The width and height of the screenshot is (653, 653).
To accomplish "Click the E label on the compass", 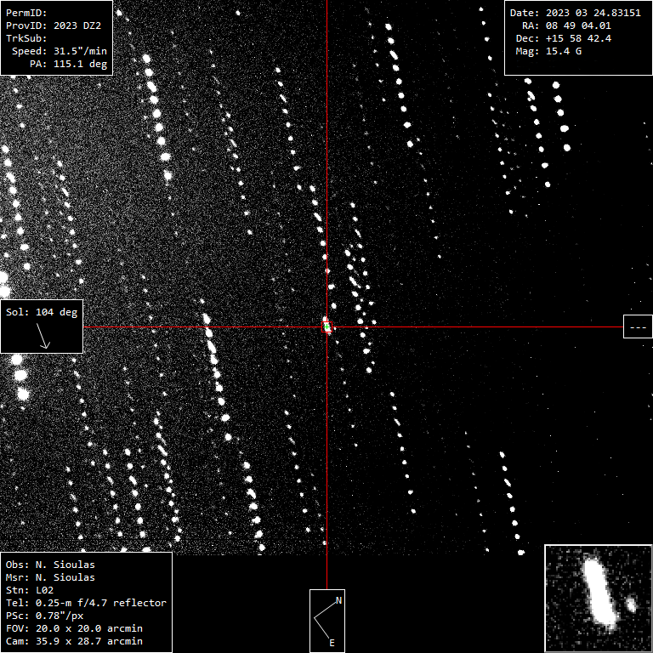I will click(x=332, y=643).
